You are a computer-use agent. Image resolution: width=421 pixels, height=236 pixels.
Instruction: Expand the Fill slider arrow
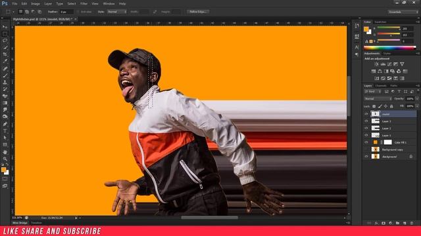pyautogui.click(x=417, y=106)
